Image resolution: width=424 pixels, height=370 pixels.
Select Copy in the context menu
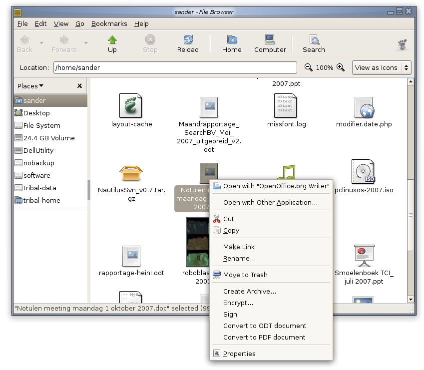pyautogui.click(x=271, y=231)
